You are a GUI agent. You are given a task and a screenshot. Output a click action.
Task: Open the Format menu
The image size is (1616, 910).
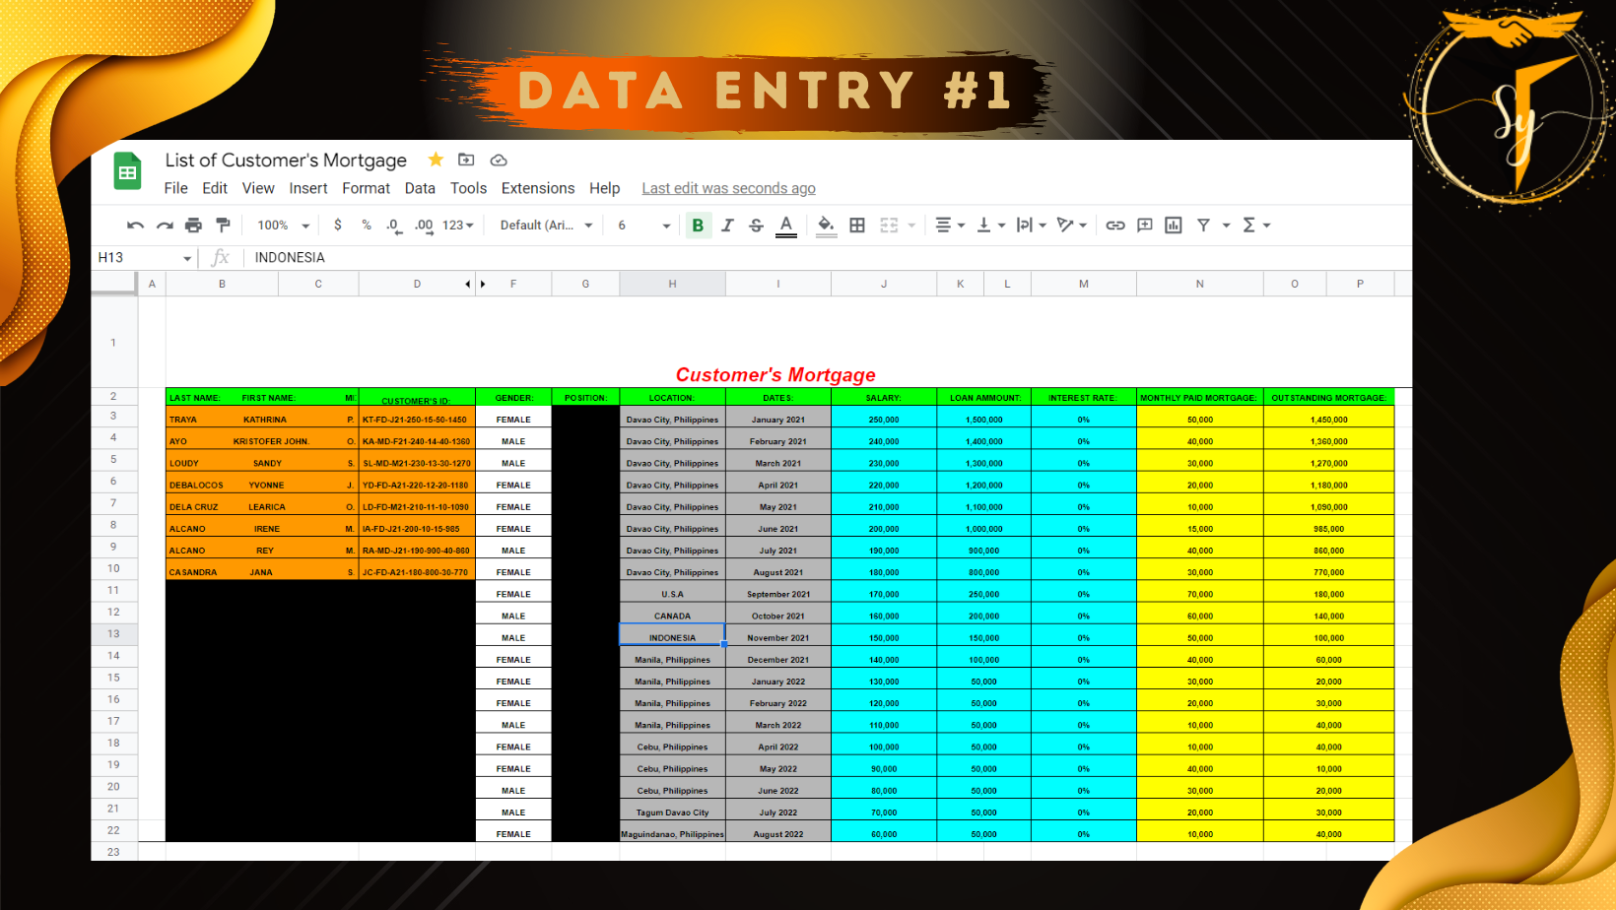coord(367,188)
